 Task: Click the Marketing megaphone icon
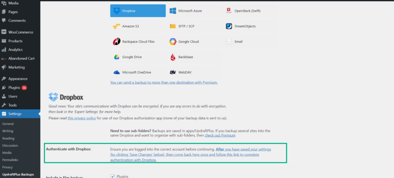(x=4, y=67)
